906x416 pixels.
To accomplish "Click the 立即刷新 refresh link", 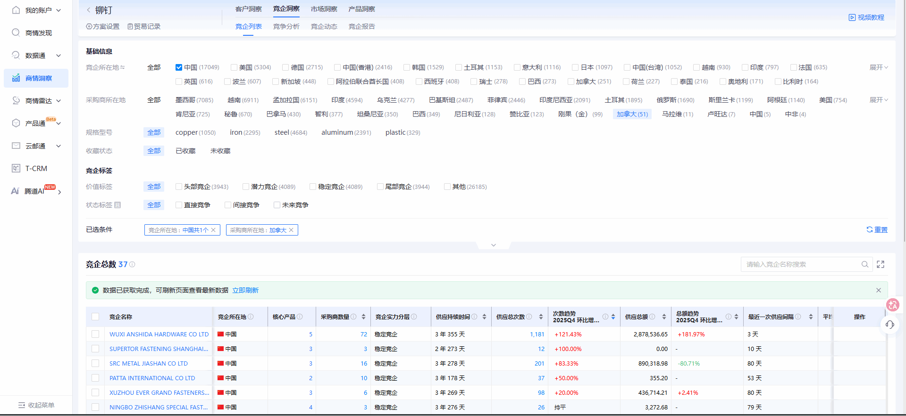I will click(x=245, y=290).
